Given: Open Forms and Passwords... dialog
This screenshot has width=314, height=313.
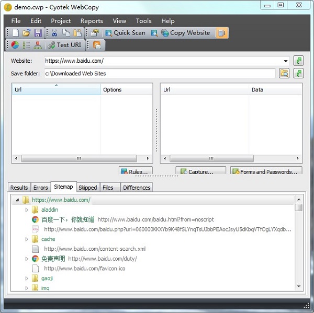Looking at the screenshot, I should 266,171.
